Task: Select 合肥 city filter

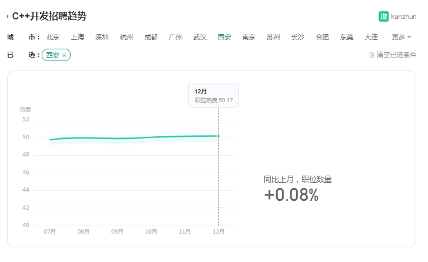Action: pyautogui.click(x=323, y=37)
